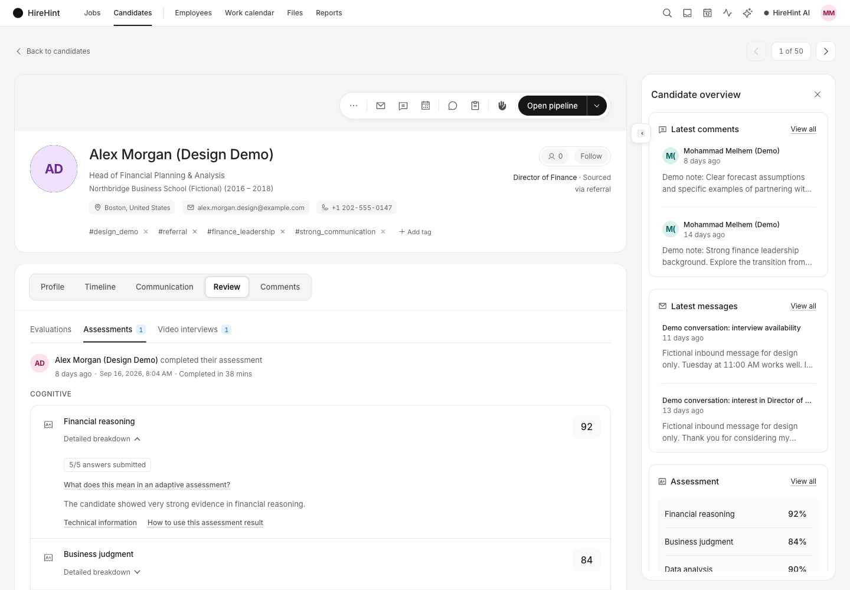
Task: Click Back to candidates
Action: click(53, 51)
